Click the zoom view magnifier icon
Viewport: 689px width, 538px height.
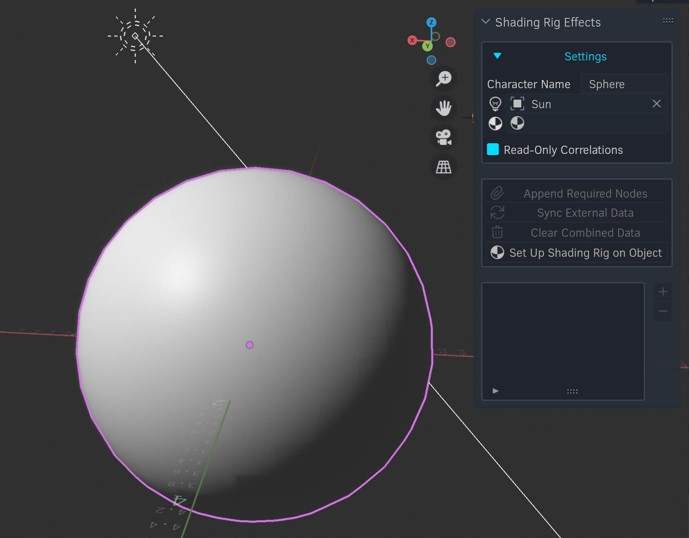[443, 78]
